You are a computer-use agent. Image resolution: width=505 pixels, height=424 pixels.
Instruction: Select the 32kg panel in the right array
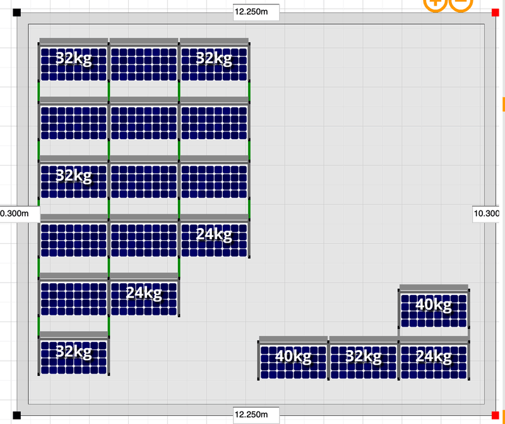pos(364,362)
